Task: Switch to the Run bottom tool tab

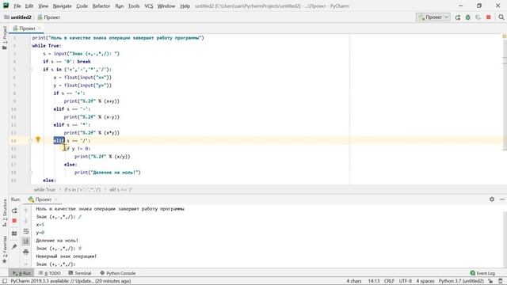Action: coord(21,273)
